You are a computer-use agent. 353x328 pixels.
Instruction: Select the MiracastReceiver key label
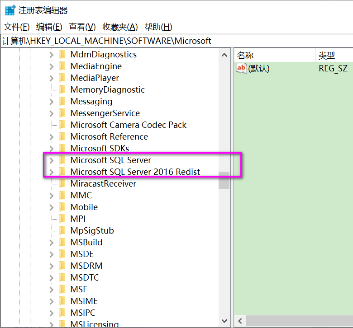(x=103, y=184)
